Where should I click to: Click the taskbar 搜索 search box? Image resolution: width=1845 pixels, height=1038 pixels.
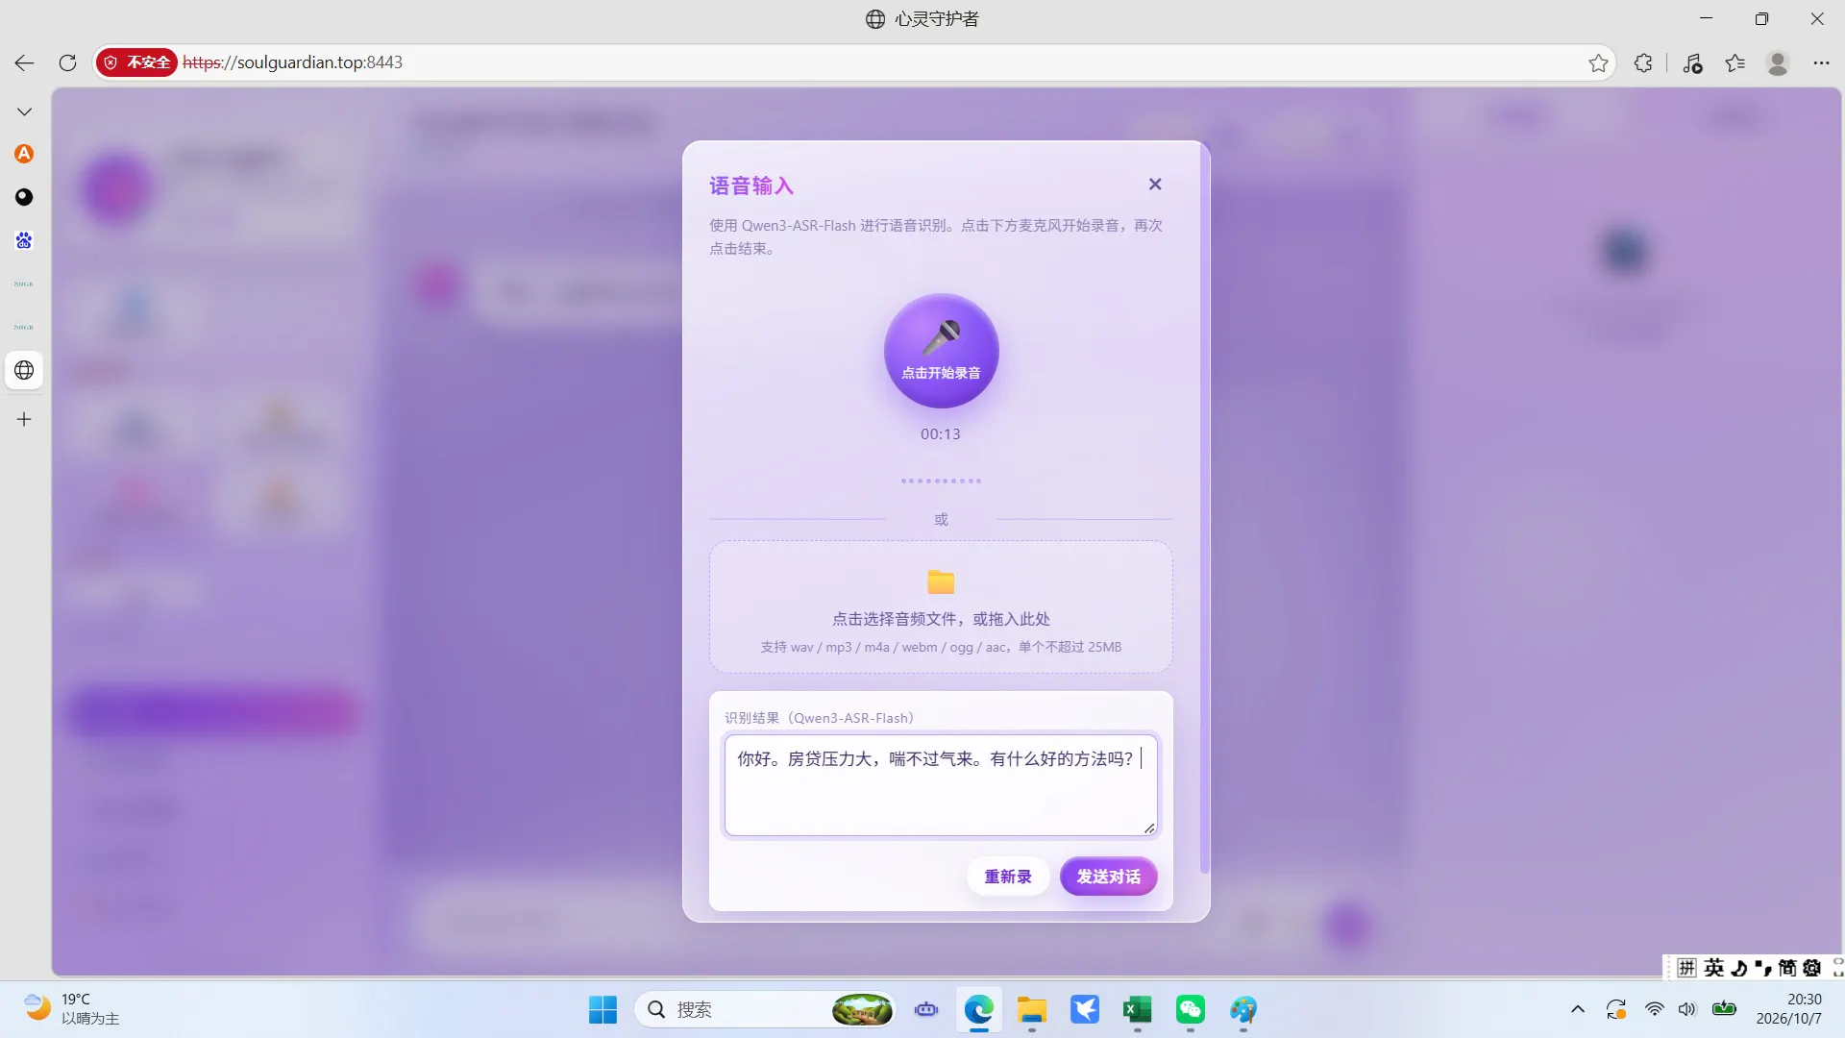[x=765, y=1009]
